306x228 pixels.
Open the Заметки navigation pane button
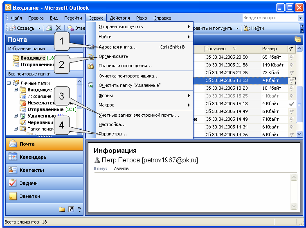click(x=45, y=196)
